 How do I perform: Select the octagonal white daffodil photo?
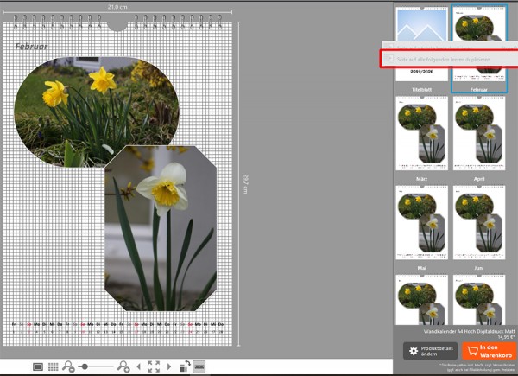pos(161,228)
